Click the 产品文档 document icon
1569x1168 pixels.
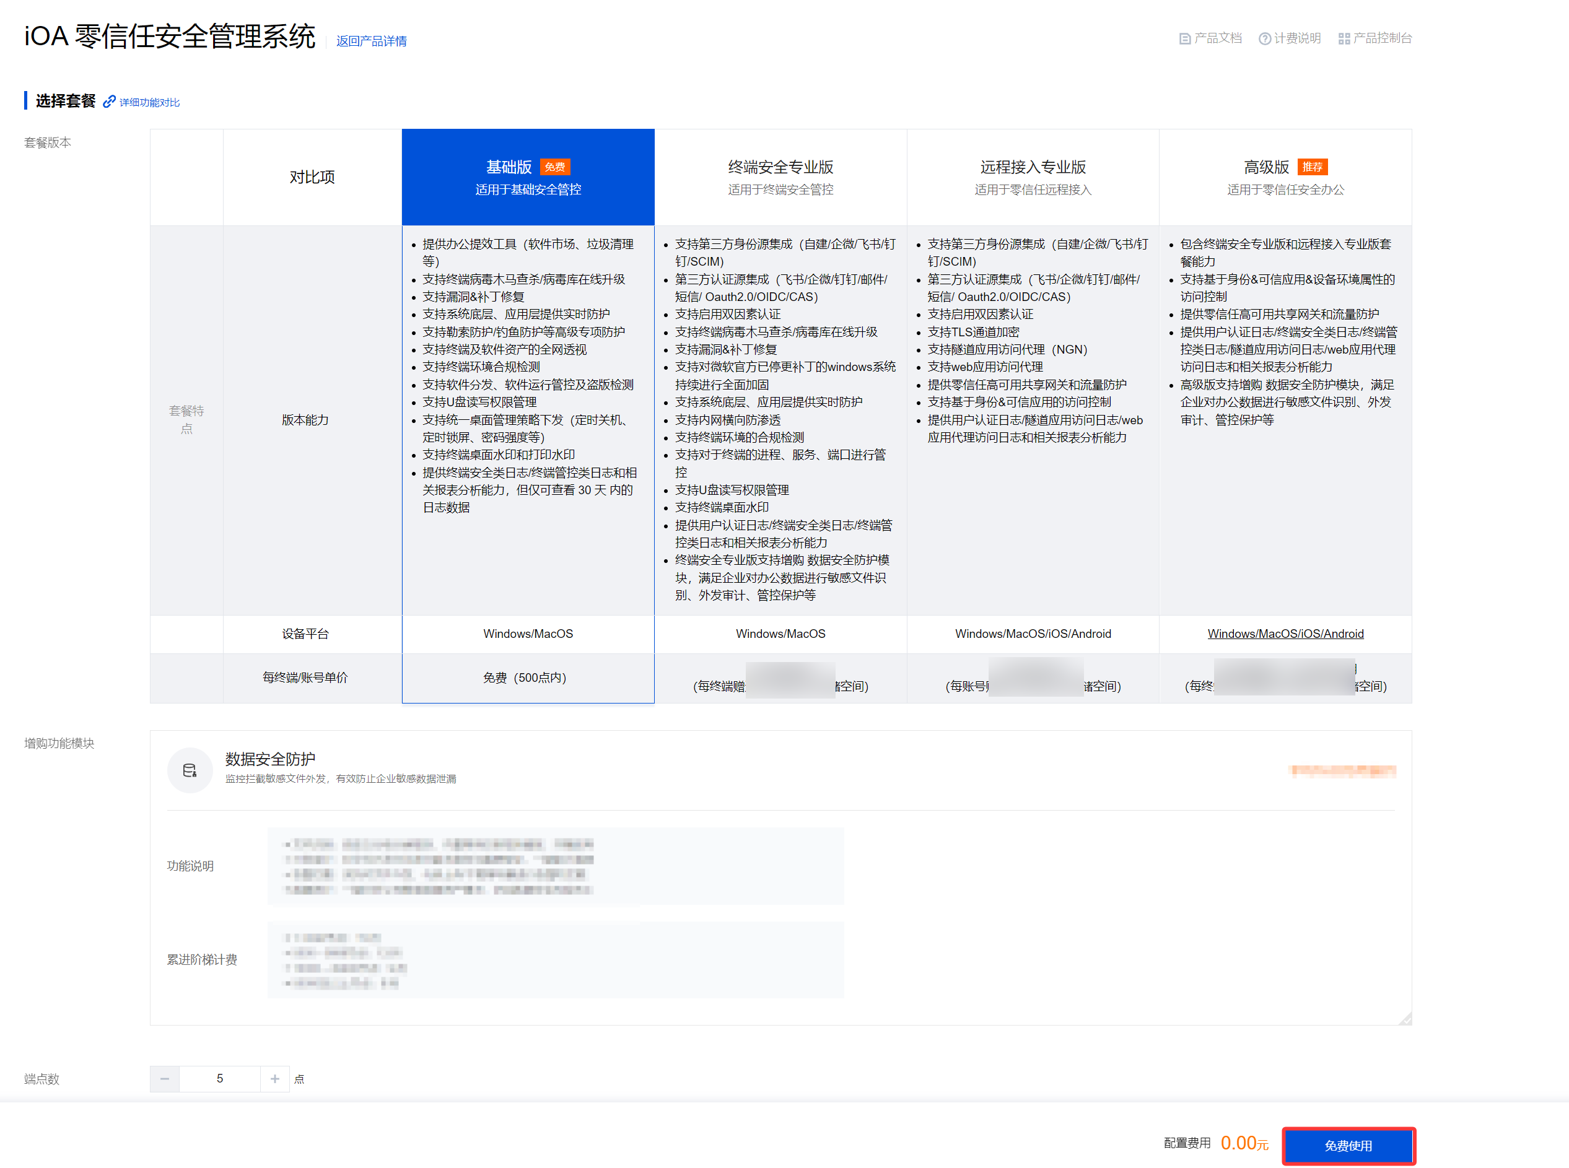click(1184, 39)
